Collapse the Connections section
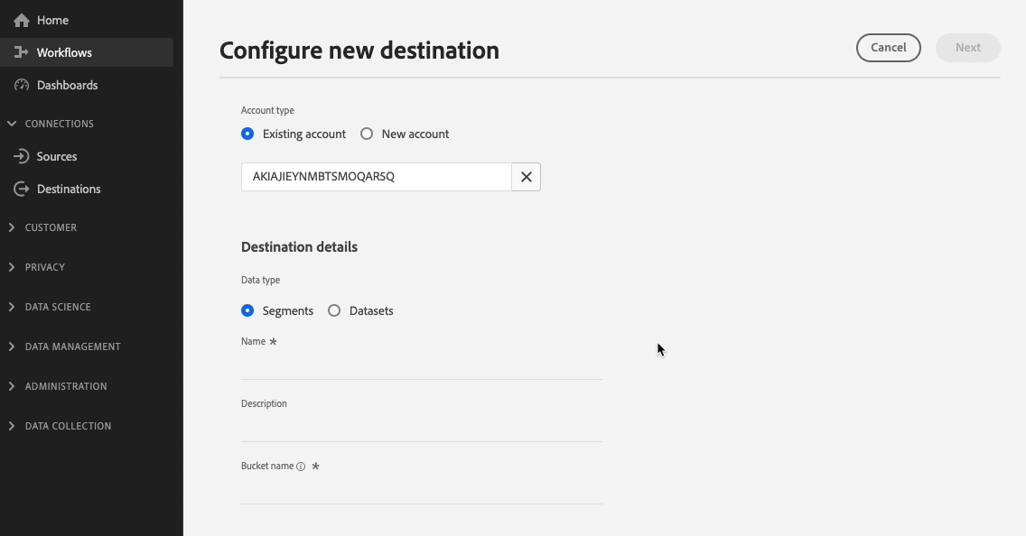The image size is (1026, 536). pyautogui.click(x=12, y=124)
